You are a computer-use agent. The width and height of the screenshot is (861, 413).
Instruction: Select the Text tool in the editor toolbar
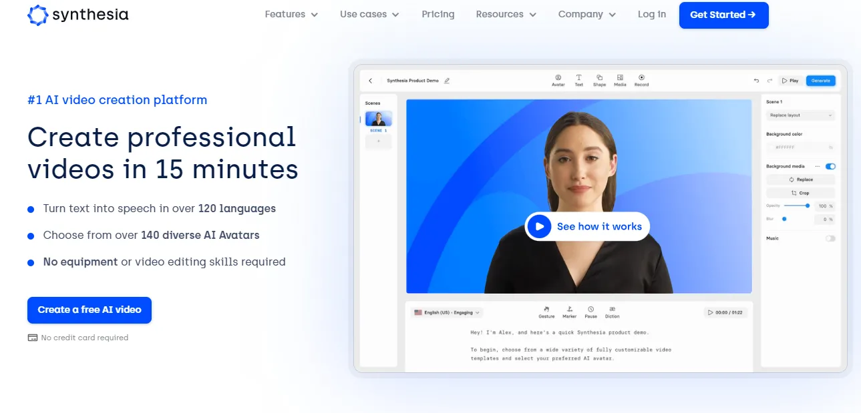[578, 80]
